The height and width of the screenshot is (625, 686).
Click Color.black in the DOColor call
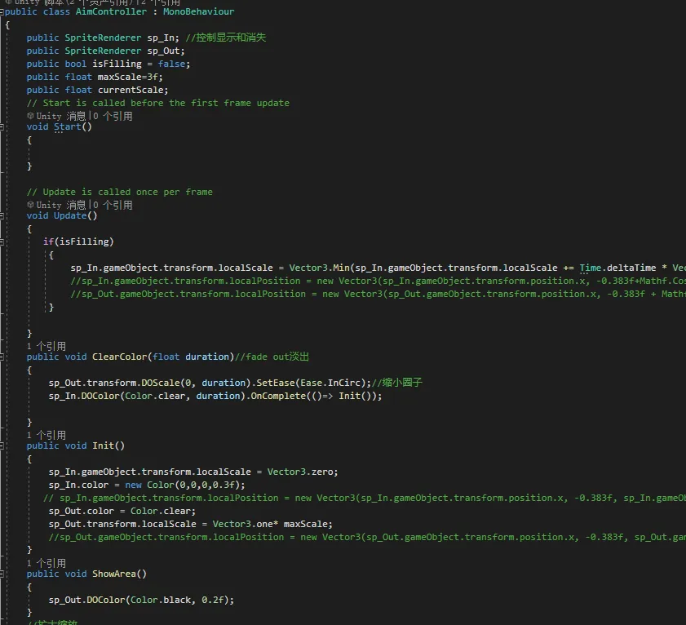coord(160,600)
